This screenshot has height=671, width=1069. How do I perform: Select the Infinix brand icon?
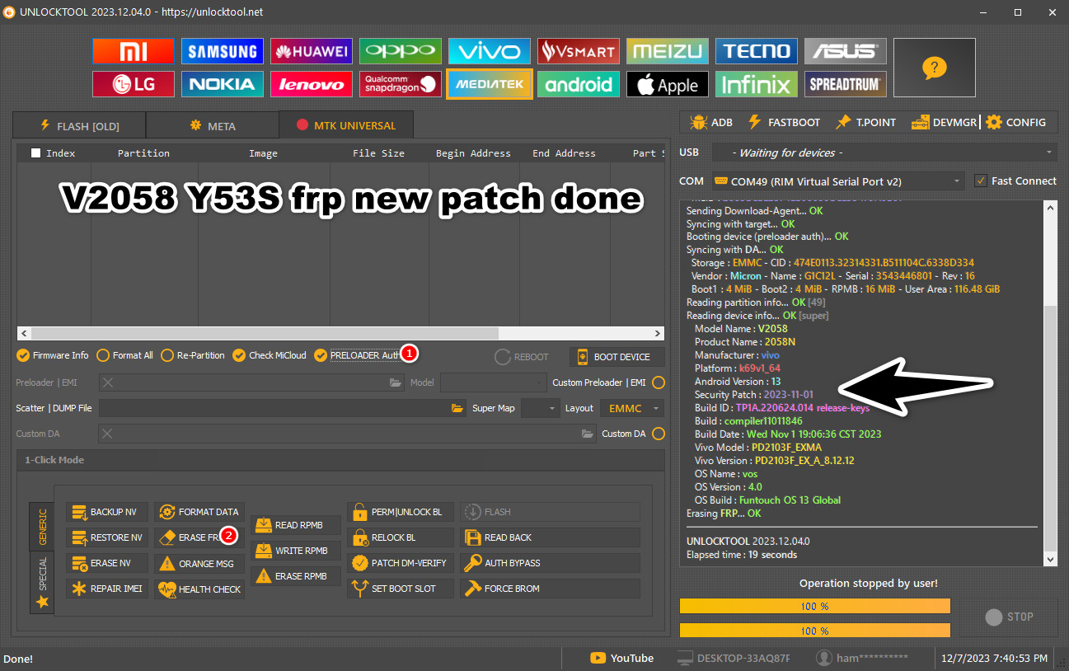click(757, 84)
